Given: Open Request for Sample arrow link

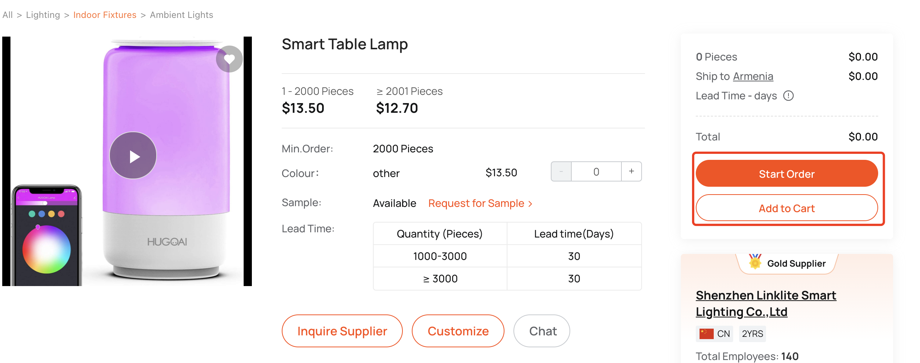Looking at the screenshot, I should [x=480, y=204].
